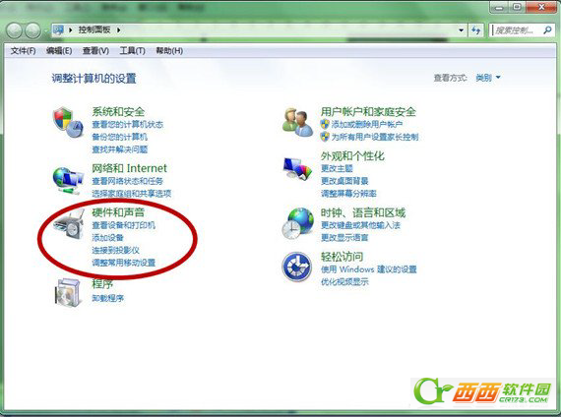
Task: Expand the 类别 view-by dropdown
Action: [x=488, y=78]
